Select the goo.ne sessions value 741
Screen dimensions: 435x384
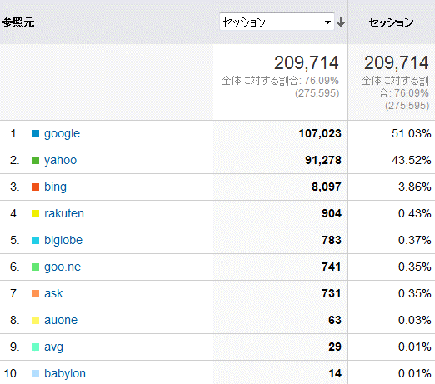pyautogui.click(x=332, y=267)
